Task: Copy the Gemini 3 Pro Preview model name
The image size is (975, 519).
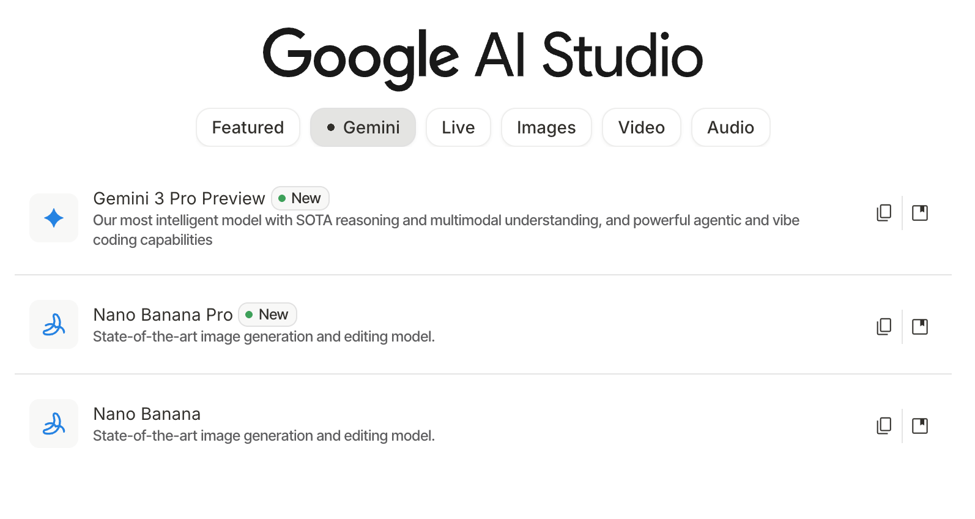Action: [884, 213]
